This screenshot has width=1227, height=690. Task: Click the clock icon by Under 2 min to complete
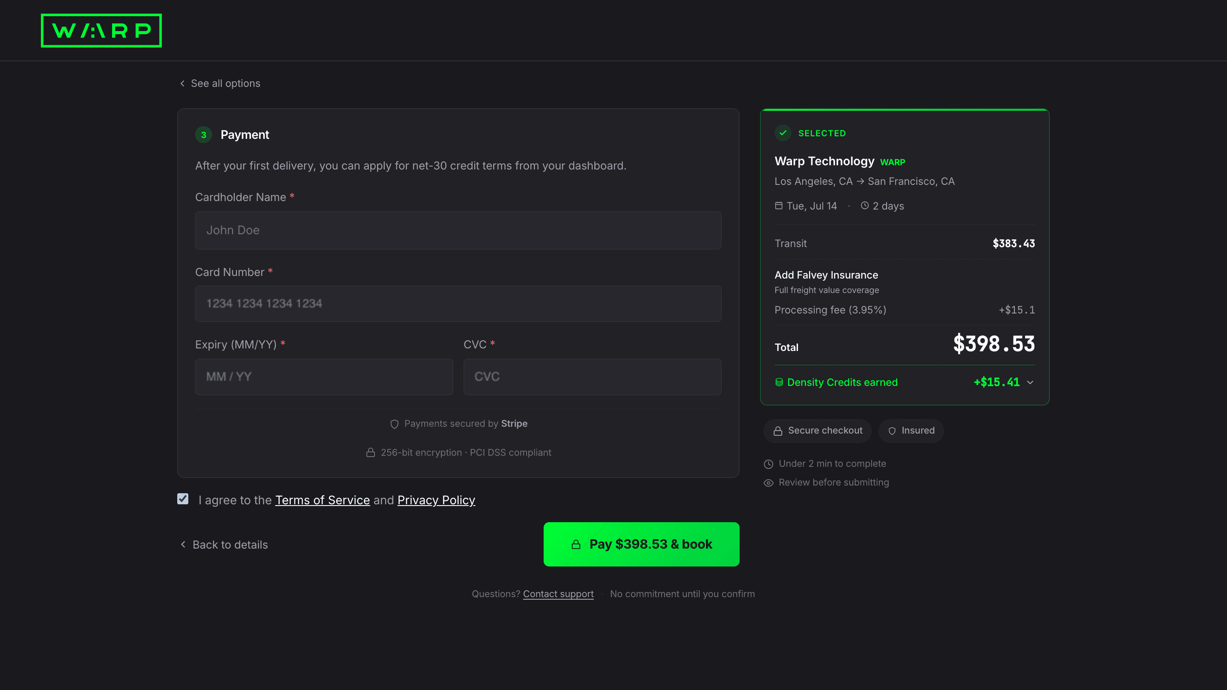[768, 464]
